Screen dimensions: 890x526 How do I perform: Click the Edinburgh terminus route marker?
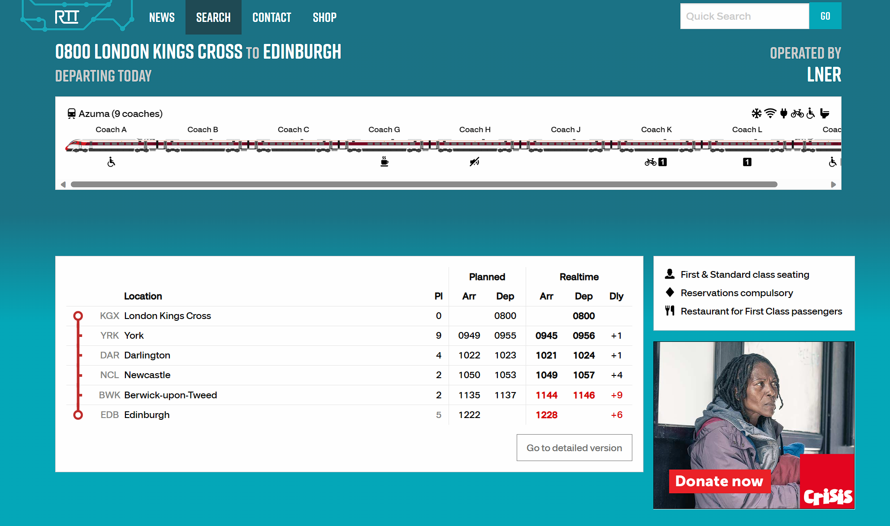click(x=78, y=415)
